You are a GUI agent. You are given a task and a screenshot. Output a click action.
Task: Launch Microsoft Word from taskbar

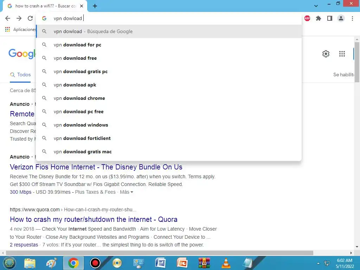click(x=160, y=263)
